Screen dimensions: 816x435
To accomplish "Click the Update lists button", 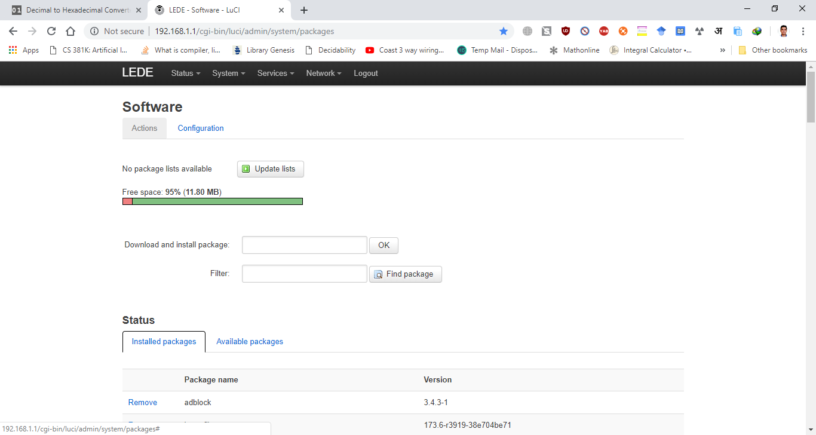I will [x=271, y=169].
